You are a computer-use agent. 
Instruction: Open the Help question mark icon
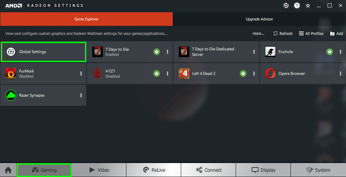point(297,6)
